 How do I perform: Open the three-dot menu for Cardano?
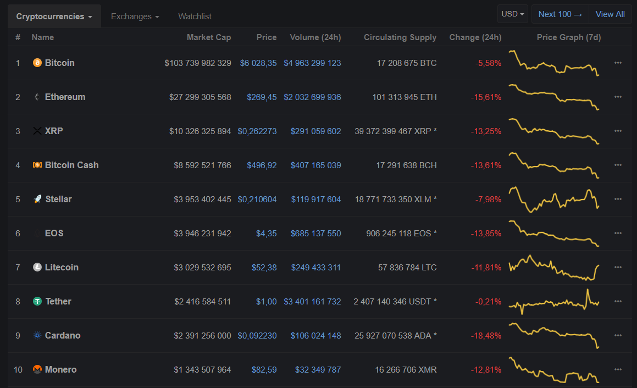(618, 336)
